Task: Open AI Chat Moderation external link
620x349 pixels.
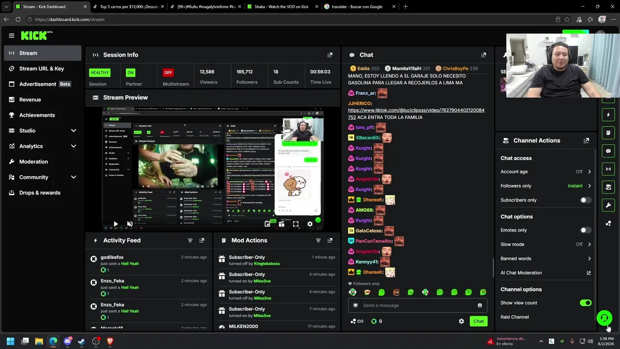Action: pyautogui.click(x=589, y=273)
